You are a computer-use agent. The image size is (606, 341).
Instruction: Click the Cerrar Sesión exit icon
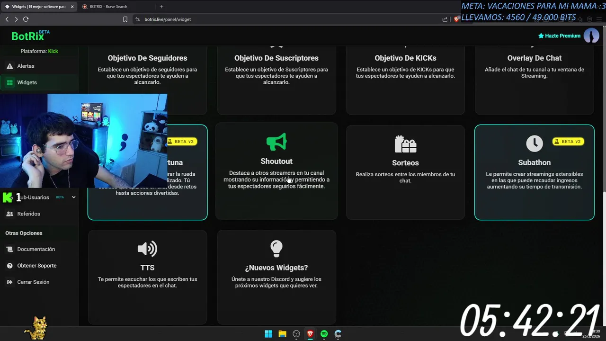tap(9, 282)
